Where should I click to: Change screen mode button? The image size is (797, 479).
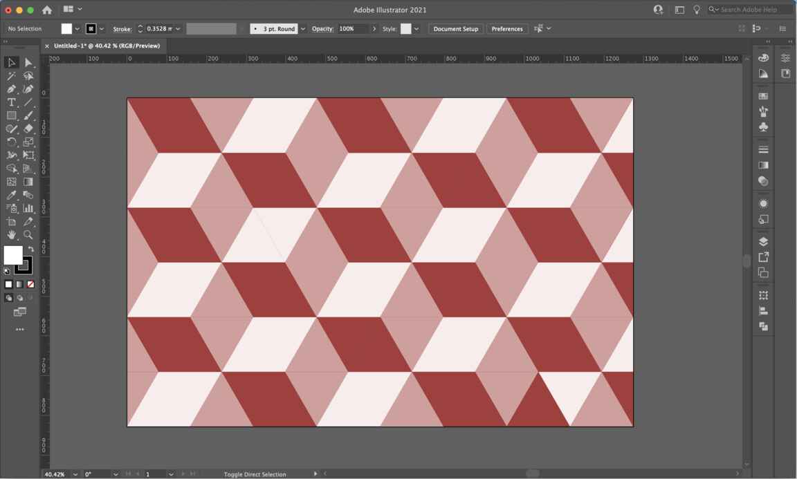pos(20,312)
